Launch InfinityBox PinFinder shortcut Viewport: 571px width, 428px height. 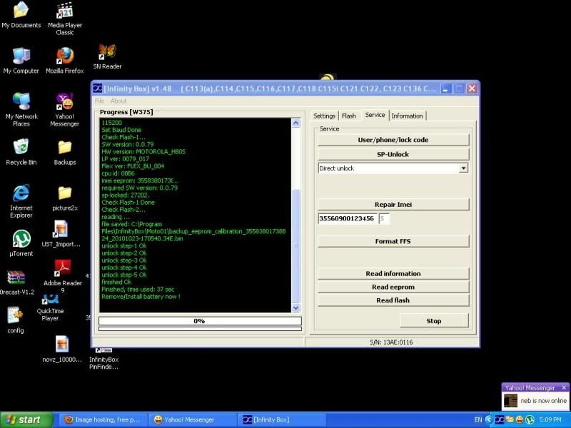(x=103, y=359)
